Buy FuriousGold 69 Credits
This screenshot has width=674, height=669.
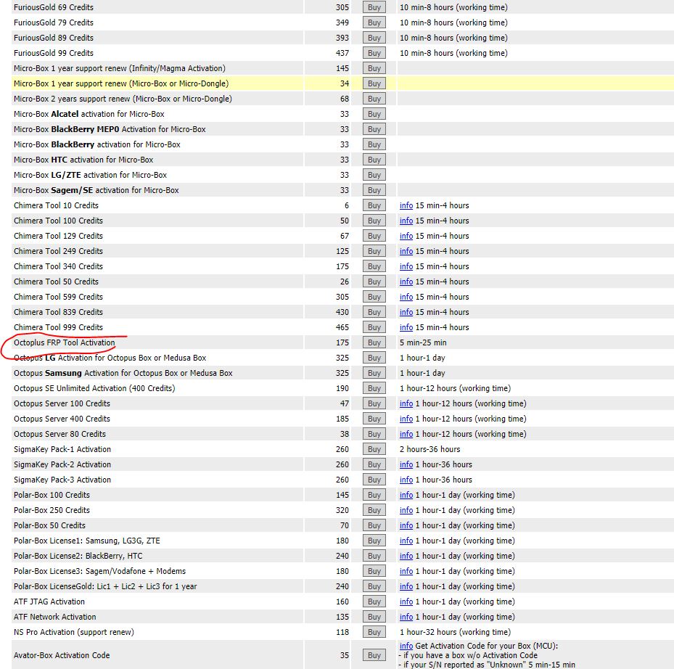point(374,7)
